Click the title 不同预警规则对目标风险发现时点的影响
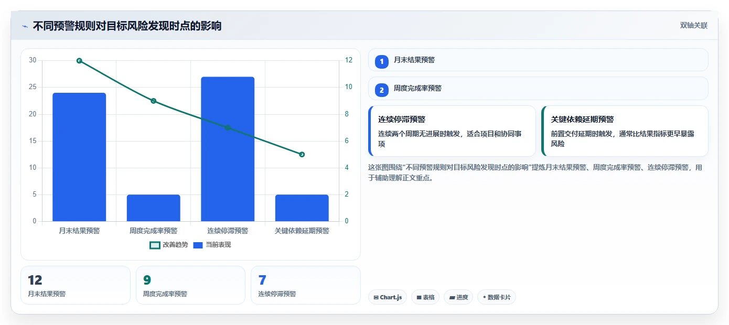 tap(127, 26)
